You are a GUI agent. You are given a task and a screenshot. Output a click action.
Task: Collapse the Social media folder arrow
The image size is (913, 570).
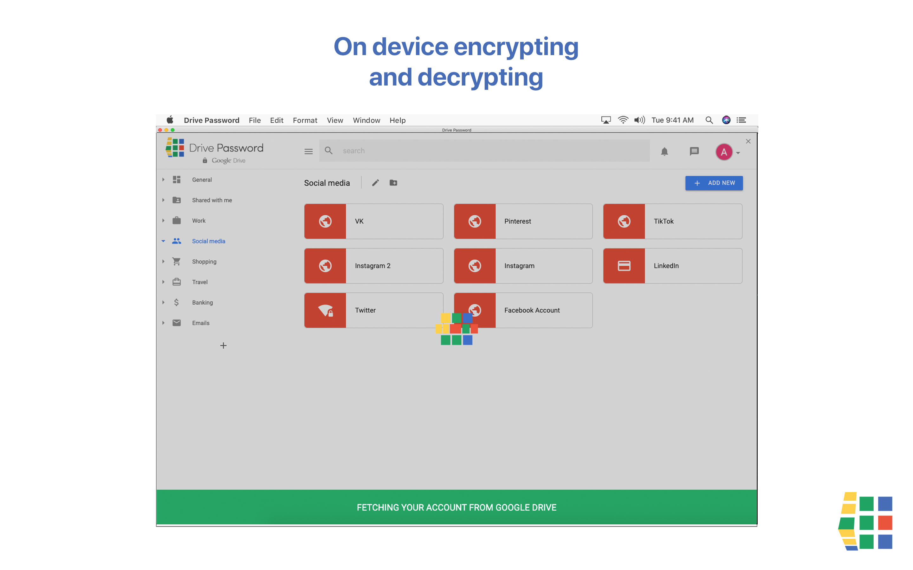[163, 241]
